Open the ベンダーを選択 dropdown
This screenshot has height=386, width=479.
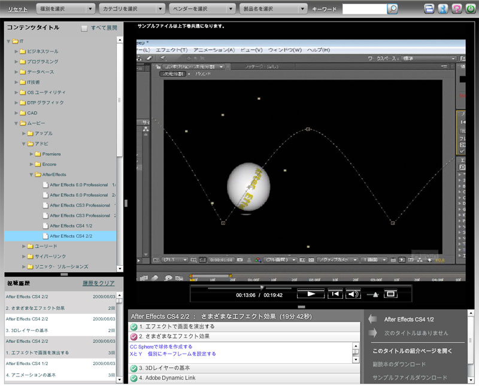pos(203,9)
